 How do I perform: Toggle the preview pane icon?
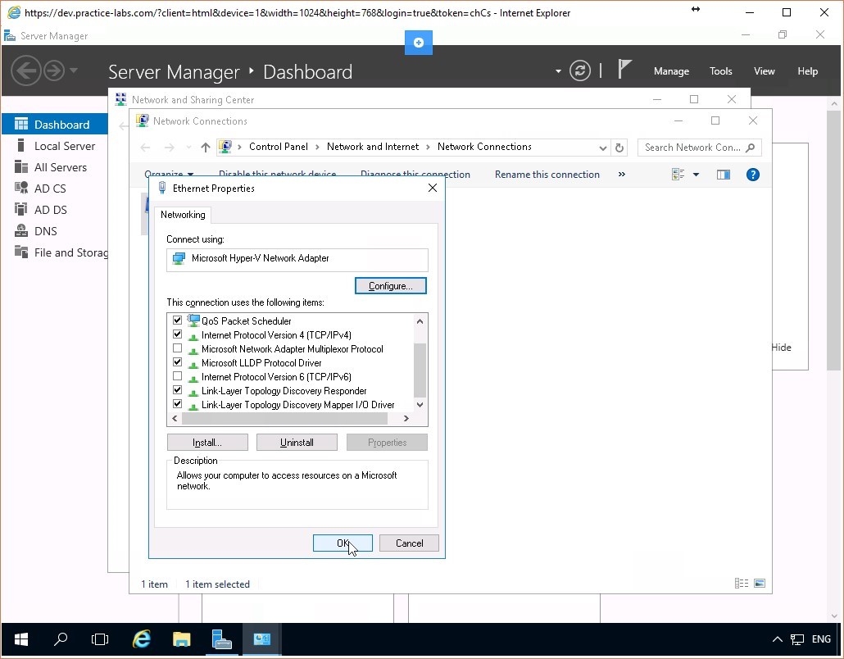point(723,175)
